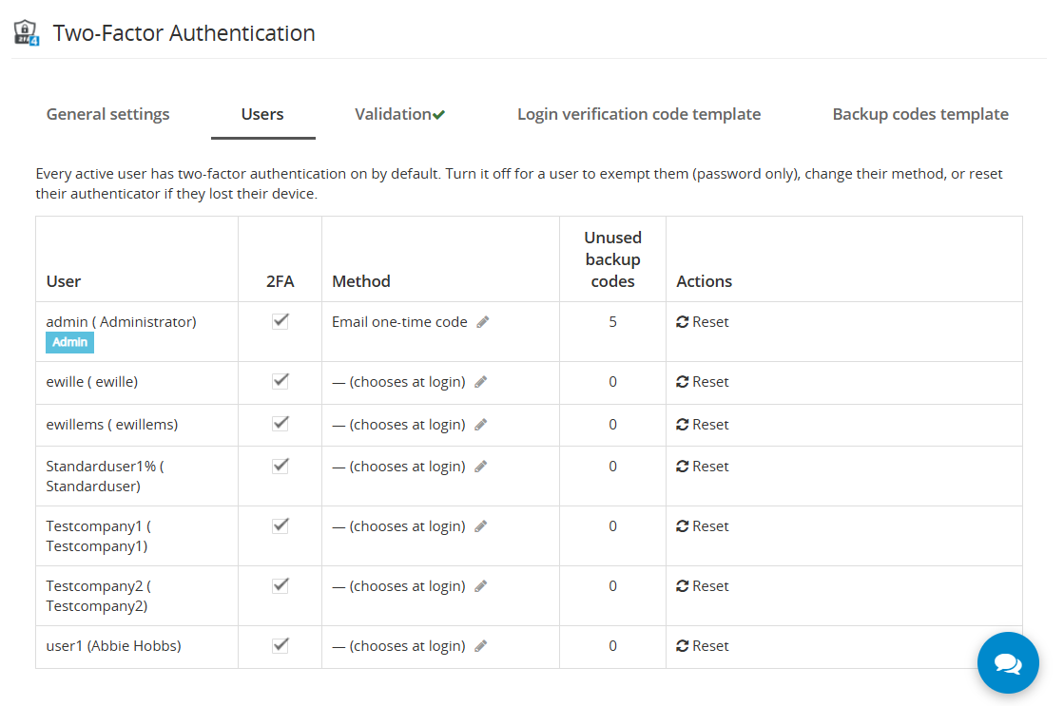1064x706 pixels.
Task: Open Login verification code template tab
Action: (639, 114)
